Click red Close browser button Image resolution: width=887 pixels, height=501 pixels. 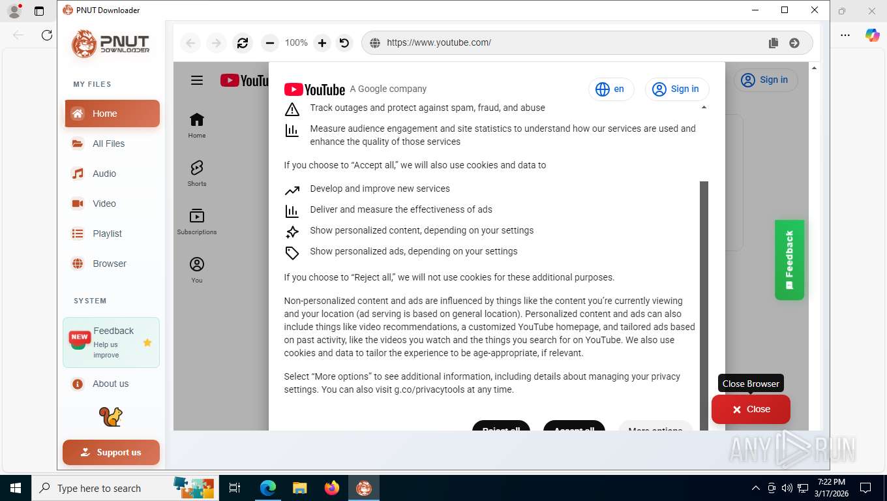pos(751,409)
